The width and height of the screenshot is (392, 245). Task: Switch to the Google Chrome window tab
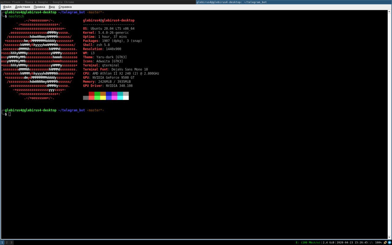pyautogui.click(x=98, y=2)
